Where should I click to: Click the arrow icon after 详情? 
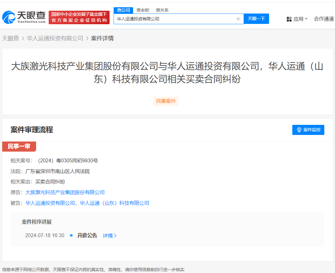(114, 235)
